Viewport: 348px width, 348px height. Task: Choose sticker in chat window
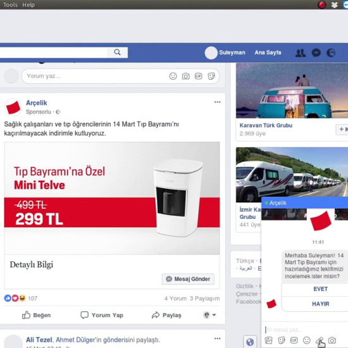(282, 340)
